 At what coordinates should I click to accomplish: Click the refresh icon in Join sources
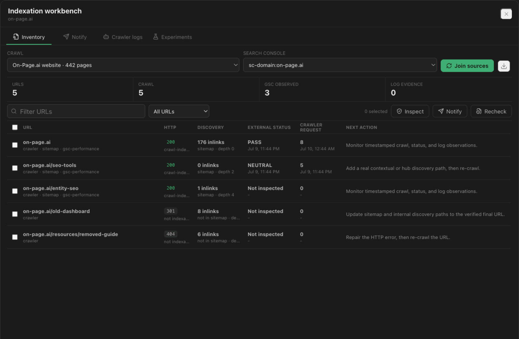(x=449, y=66)
